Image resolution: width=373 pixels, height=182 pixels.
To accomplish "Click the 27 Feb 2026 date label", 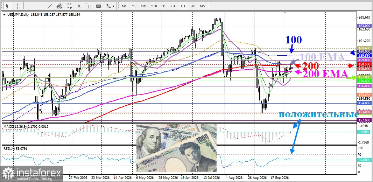I will coord(78,177).
